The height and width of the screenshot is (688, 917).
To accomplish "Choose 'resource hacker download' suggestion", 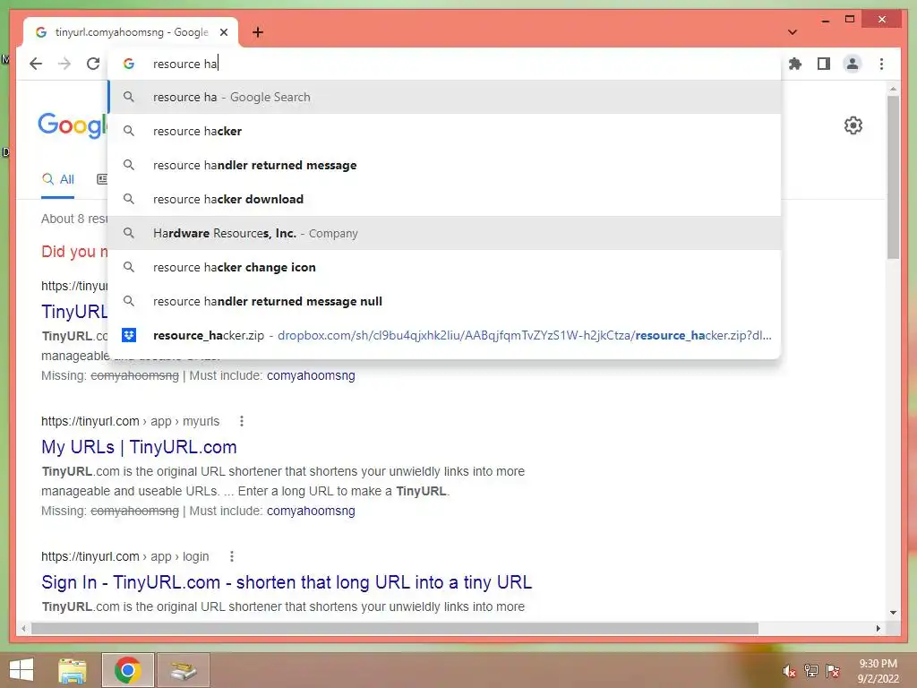I will [444, 199].
